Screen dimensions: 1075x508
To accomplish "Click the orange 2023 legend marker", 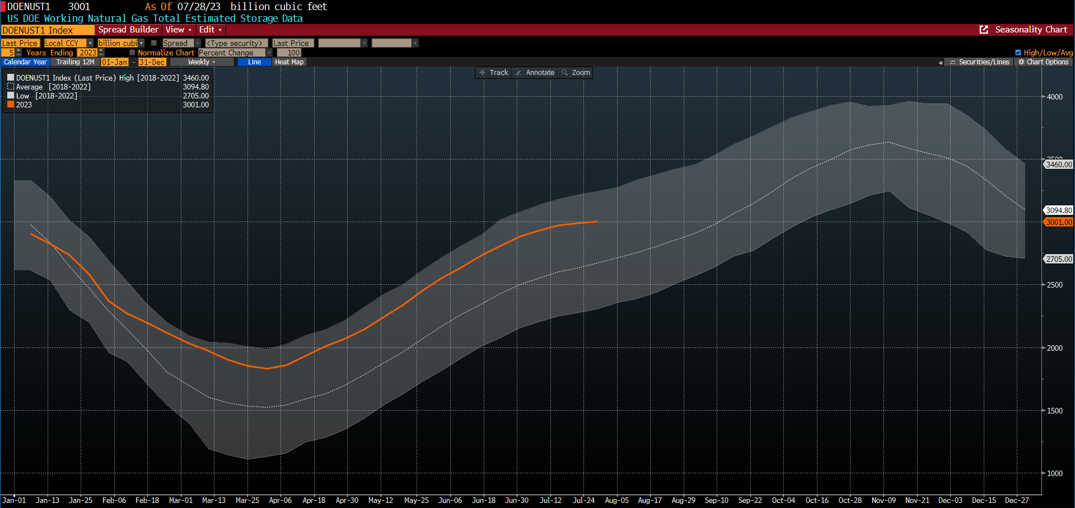I will pyautogui.click(x=11, y=105).
